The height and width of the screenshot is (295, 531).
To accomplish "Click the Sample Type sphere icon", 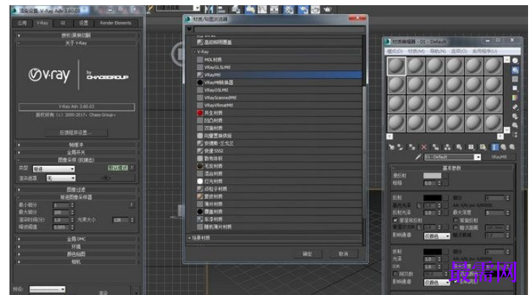I will tap(515, 61).
